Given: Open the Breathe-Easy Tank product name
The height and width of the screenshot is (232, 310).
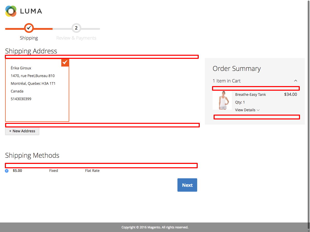Looking at the screenshot, I should point(250,95).
